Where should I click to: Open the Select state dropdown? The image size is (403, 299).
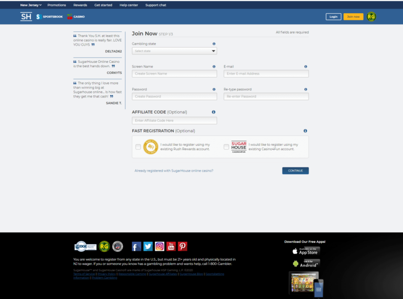click(174, 51)
